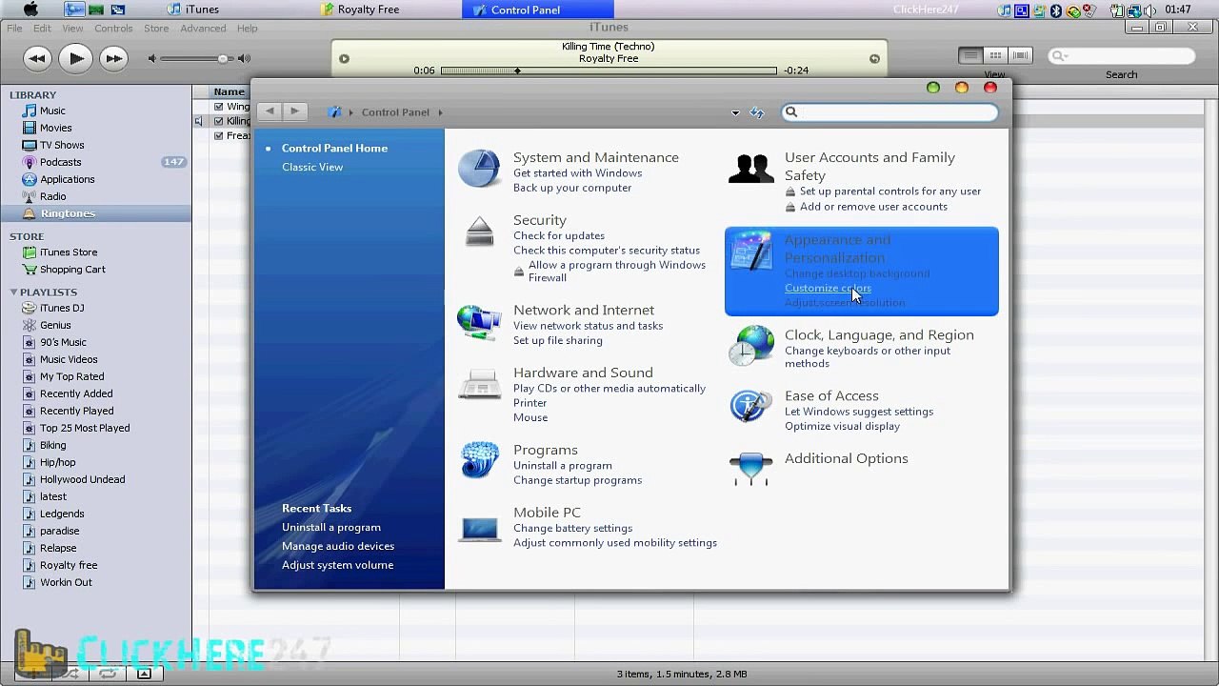The height and width of the screenshot is (686, 1219).
Task: Open the Programs category icon
Action: [x=479, y=460]
